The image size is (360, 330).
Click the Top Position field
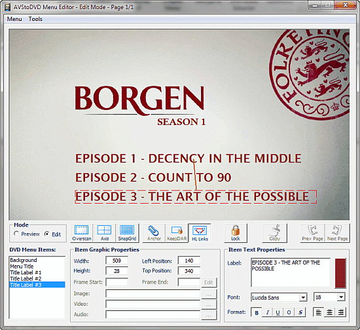189,271
